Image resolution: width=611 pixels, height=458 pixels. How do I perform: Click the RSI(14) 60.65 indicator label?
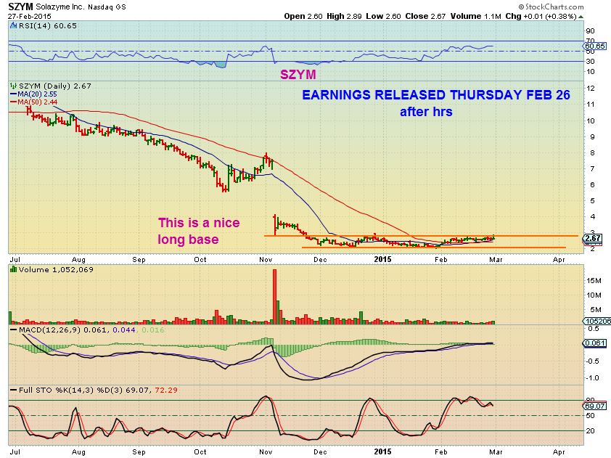pos(48,25)
